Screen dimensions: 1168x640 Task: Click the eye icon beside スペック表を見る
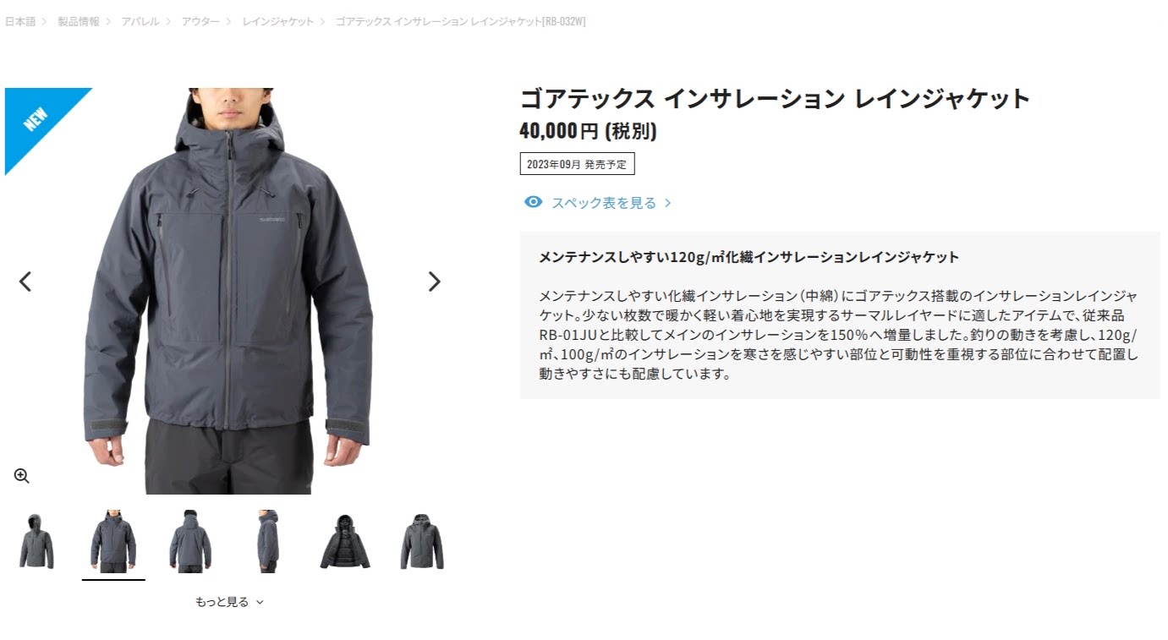(533, 202)
